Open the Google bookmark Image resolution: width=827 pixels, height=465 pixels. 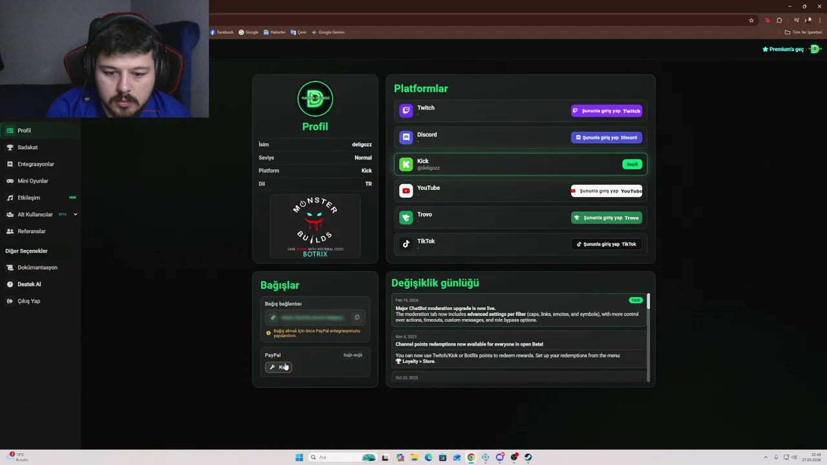click(x=249, y=32)
